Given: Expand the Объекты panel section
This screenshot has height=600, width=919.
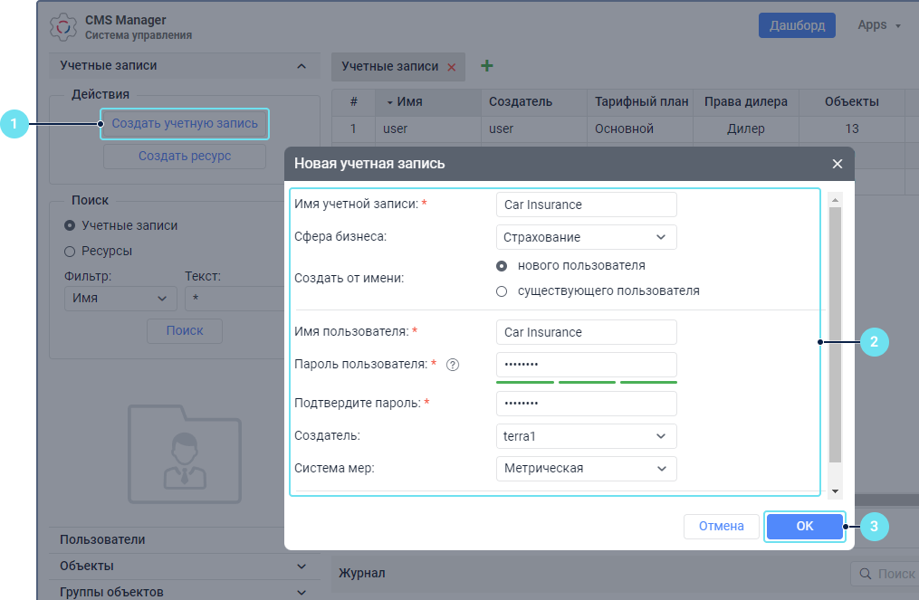Looking at the screenshot, I should [186, 566].
